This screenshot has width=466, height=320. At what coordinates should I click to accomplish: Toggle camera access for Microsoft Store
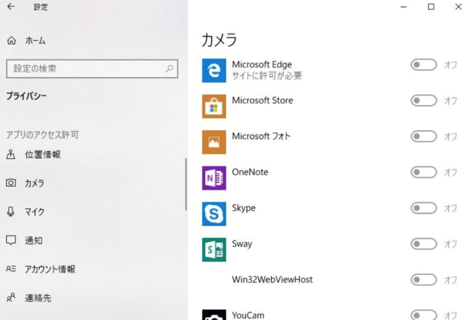[423, 101]
